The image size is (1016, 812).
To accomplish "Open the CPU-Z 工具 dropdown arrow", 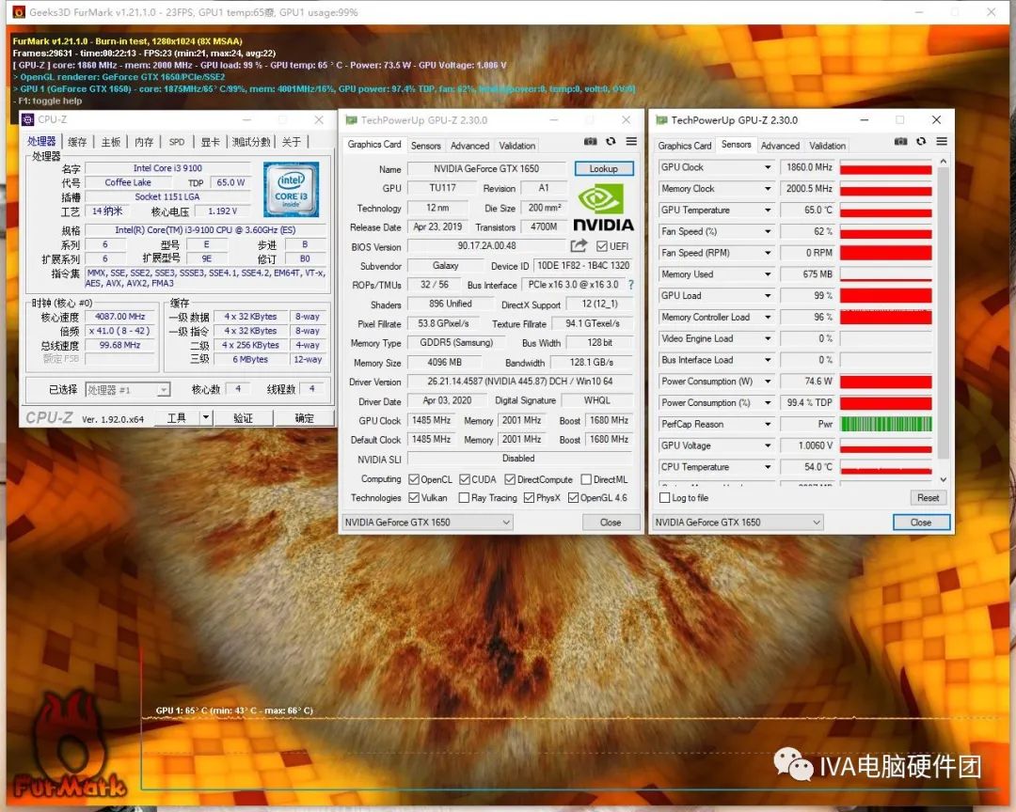I will (205, 418).
